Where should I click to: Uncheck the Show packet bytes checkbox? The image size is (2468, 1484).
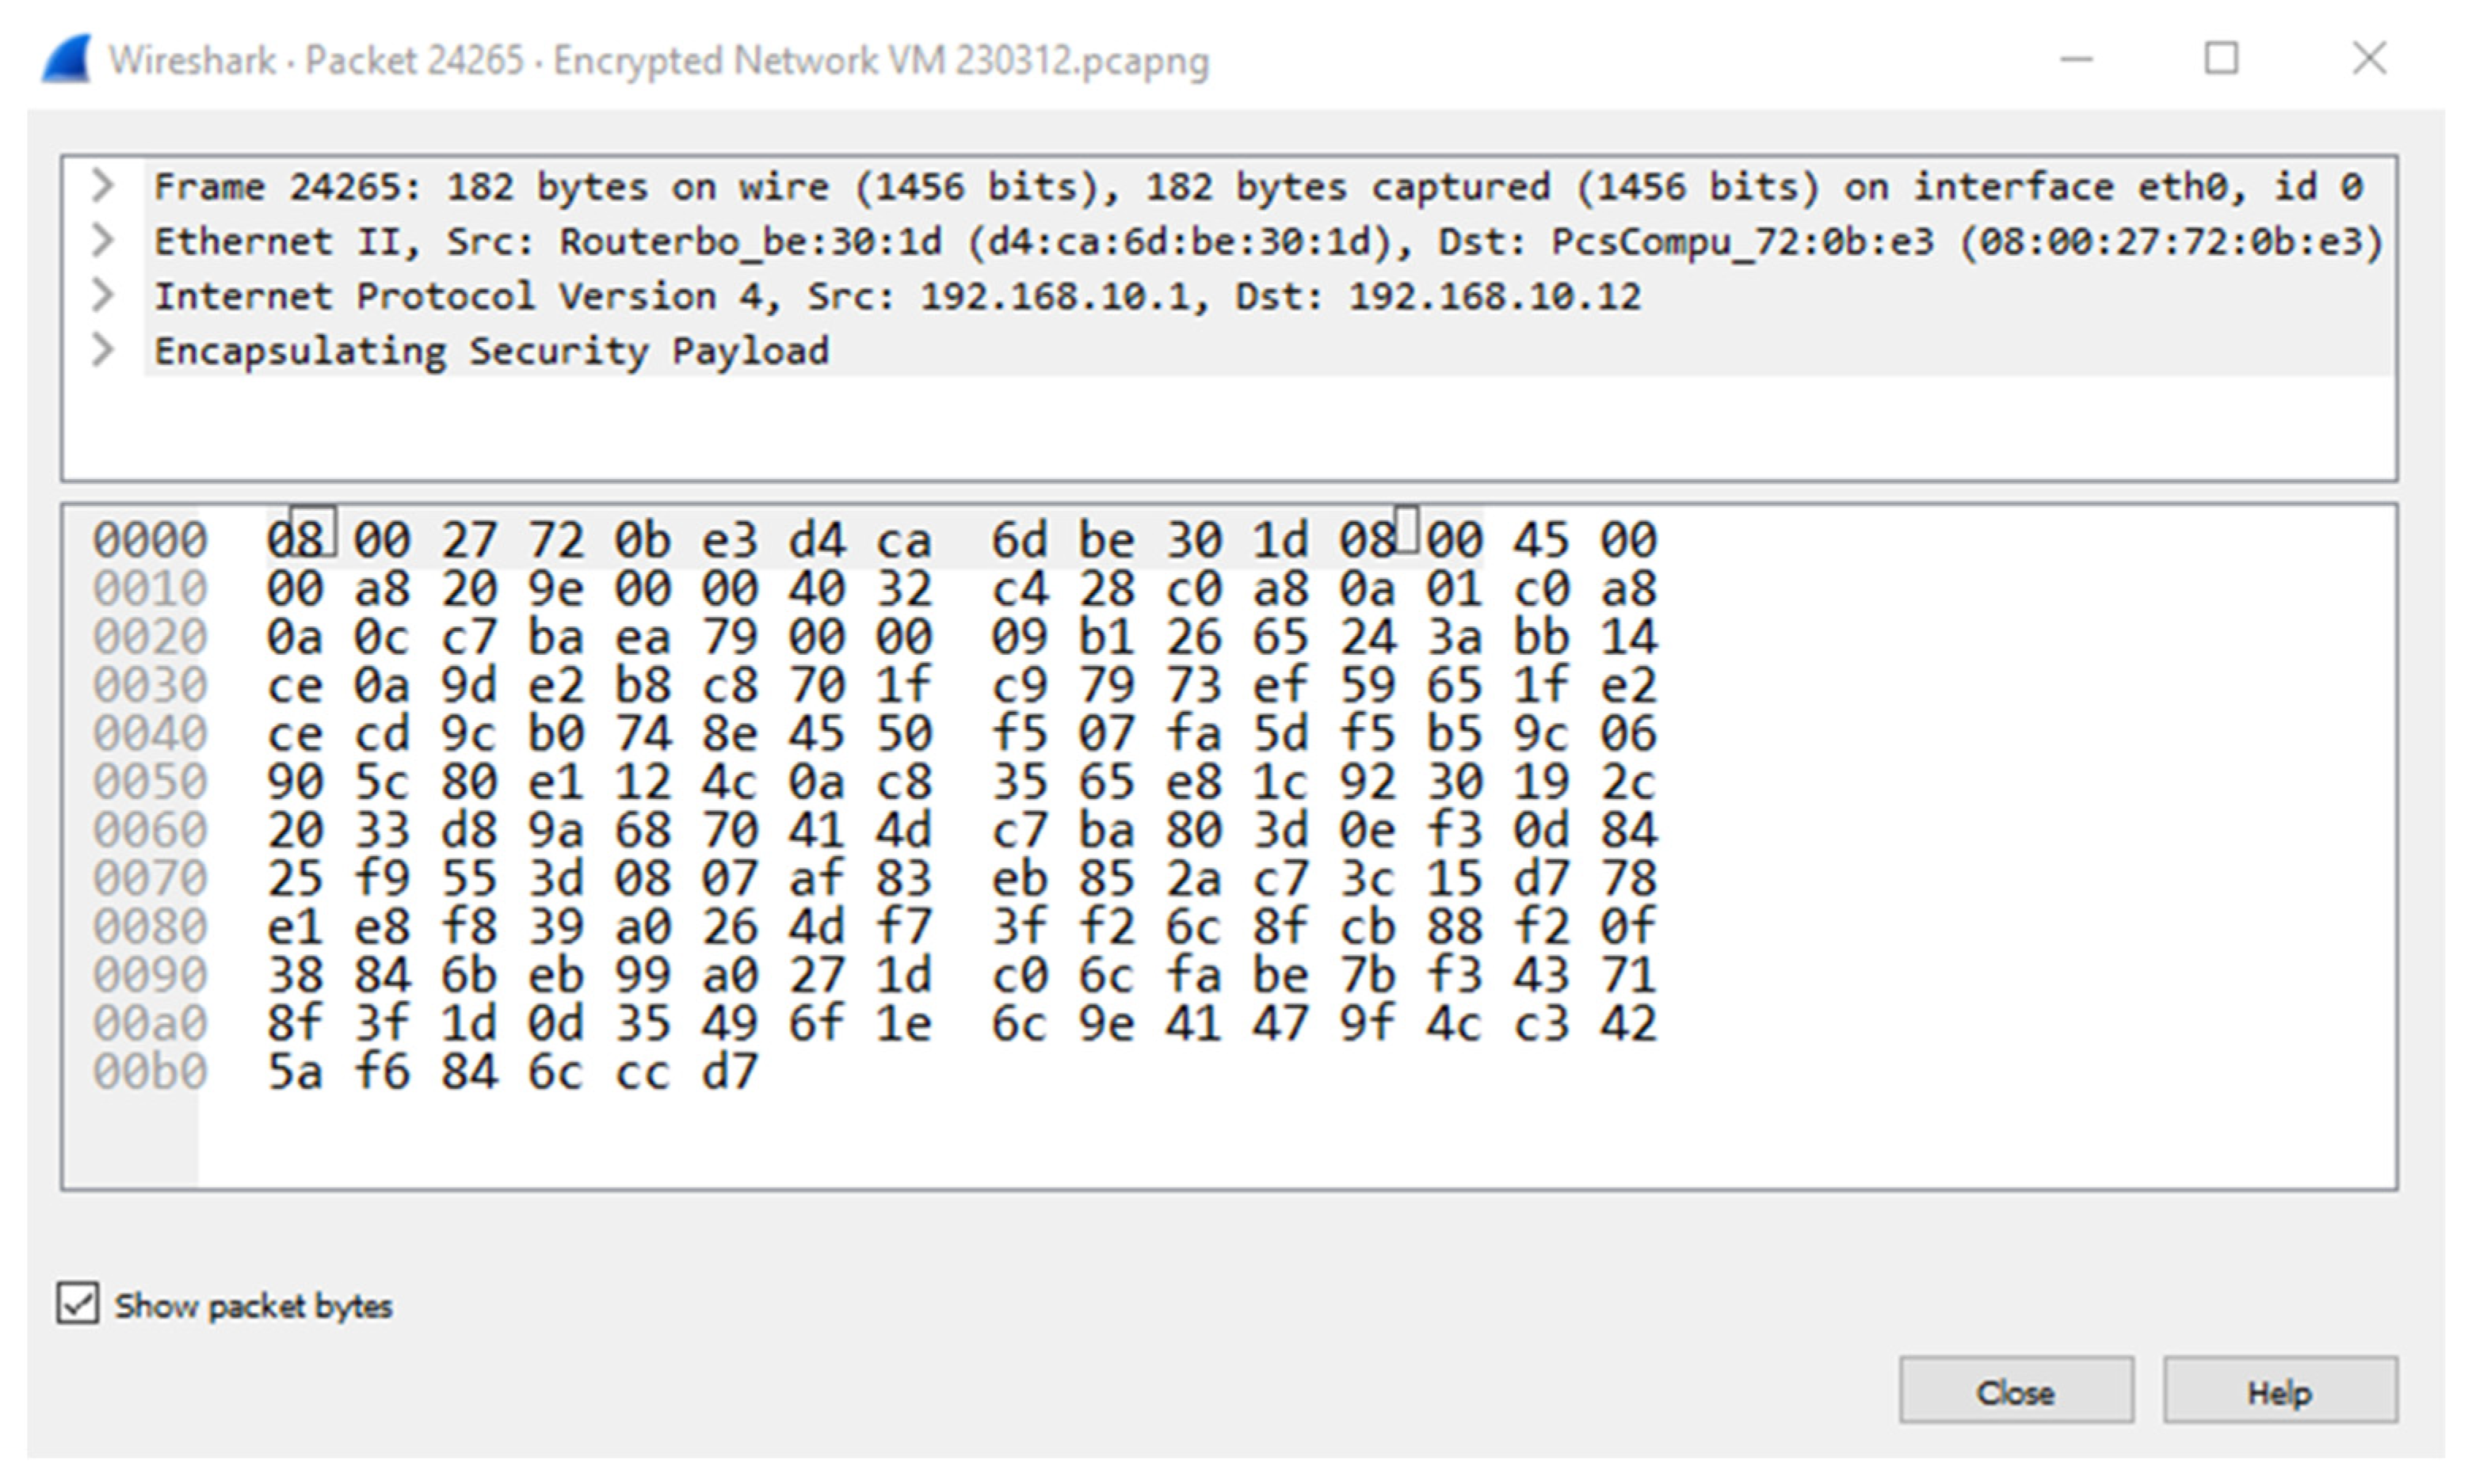(78, 1303)
